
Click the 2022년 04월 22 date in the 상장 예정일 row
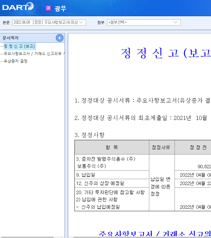point(195,183)
